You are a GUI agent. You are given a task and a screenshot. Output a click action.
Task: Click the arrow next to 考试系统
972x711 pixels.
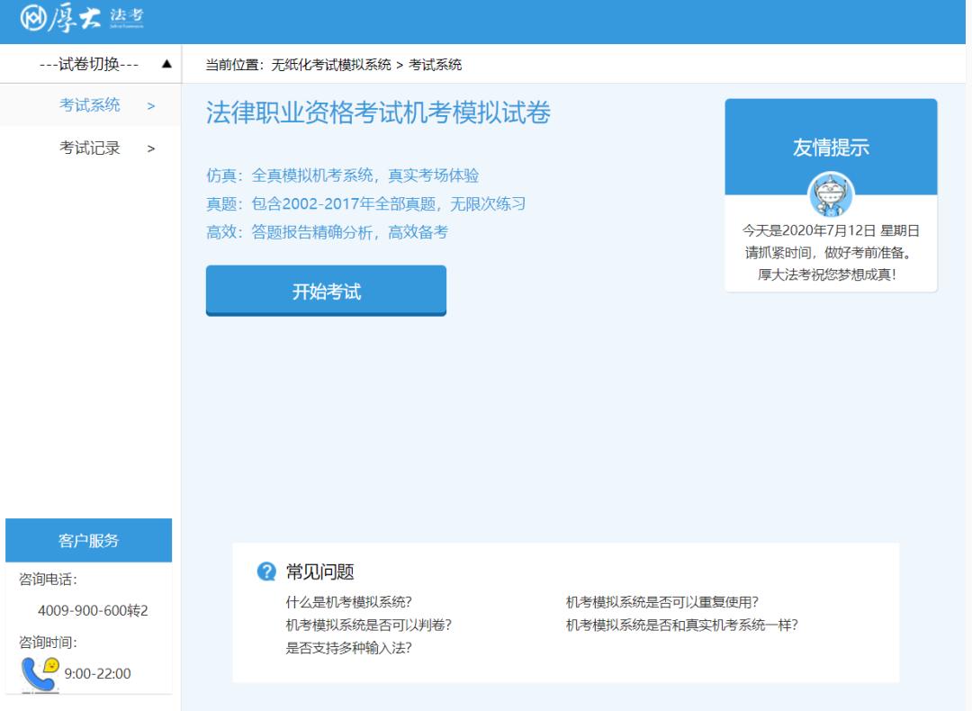pos(151,104)
